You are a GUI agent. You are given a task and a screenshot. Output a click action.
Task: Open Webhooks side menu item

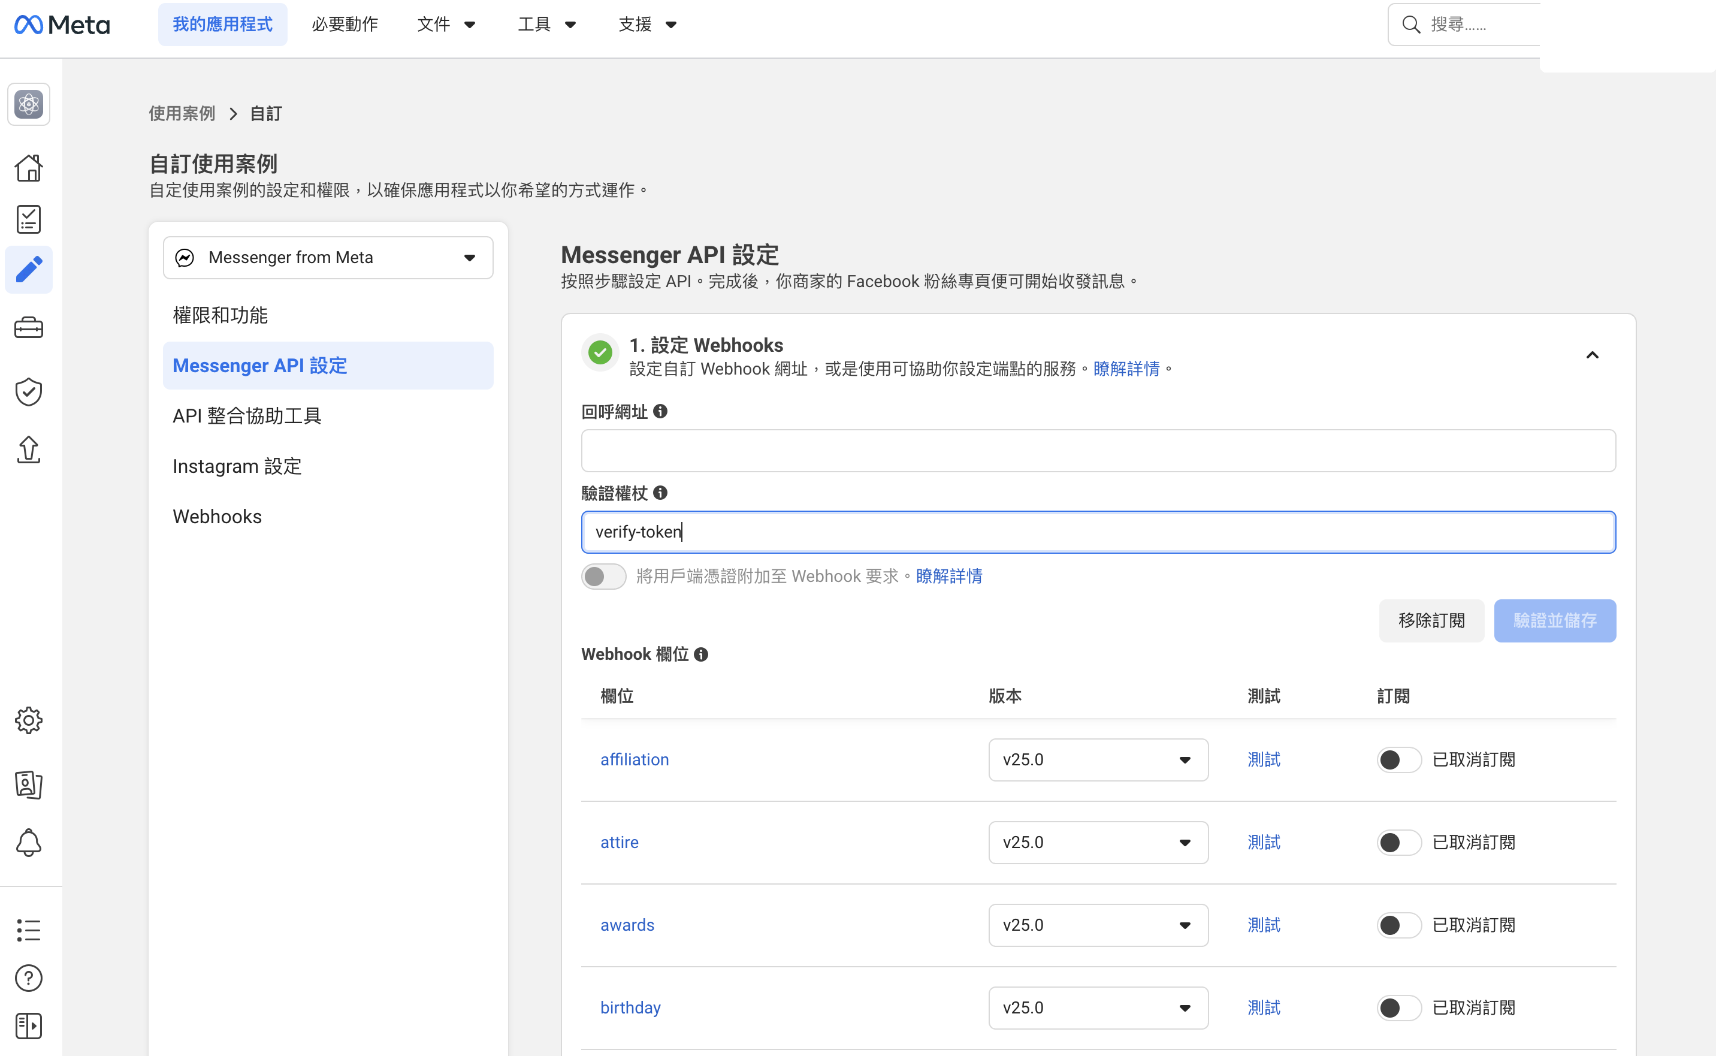[x=217, y=517]
